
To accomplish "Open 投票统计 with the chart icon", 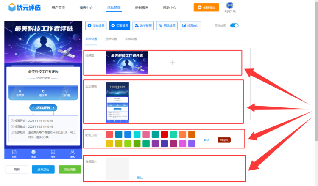I will (x=190, y=26).
